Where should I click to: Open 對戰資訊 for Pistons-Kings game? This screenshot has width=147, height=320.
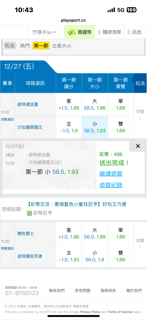(x=7, y=120)
